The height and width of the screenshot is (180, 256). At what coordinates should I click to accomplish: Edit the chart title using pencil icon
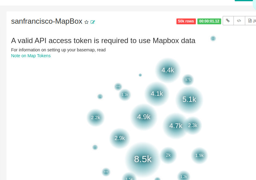pyautogui.click(x=93, y=22)
